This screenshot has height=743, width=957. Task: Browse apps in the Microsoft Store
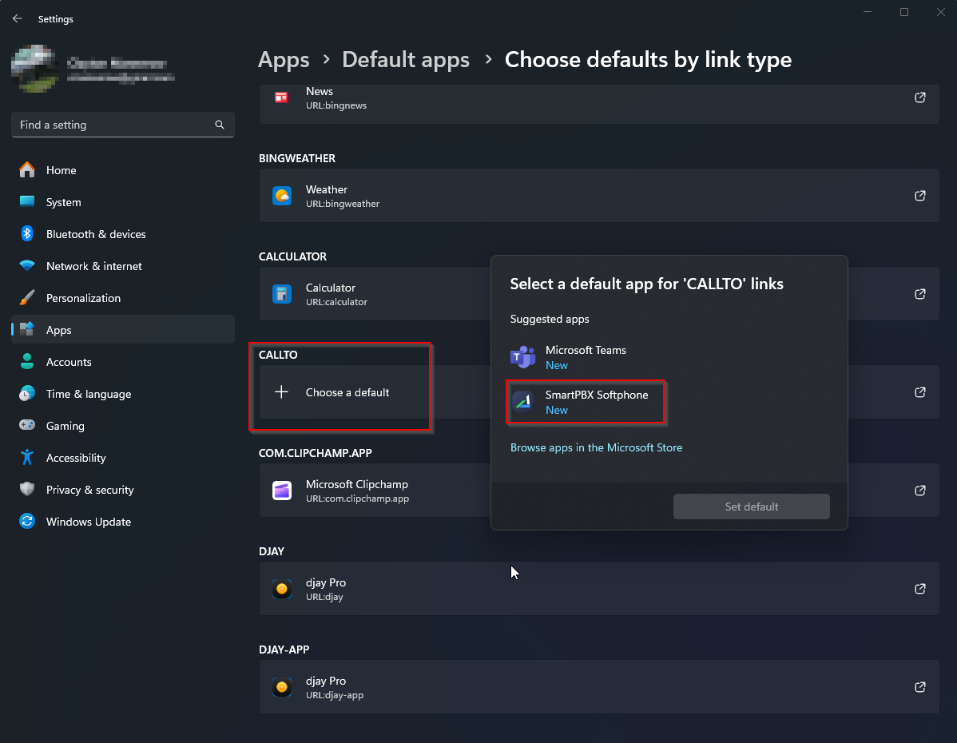tap(596, 447)
